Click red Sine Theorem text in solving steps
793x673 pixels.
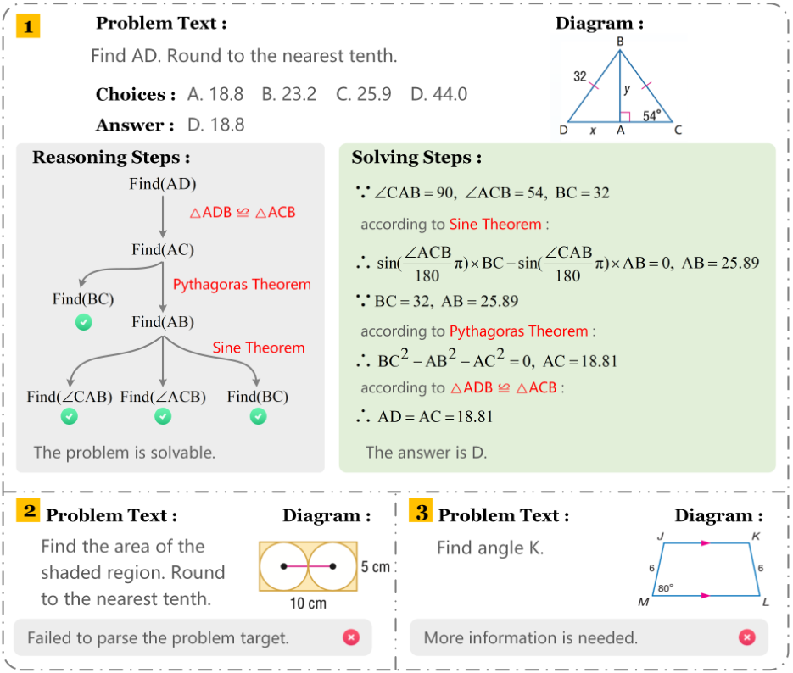click(495, 225)
